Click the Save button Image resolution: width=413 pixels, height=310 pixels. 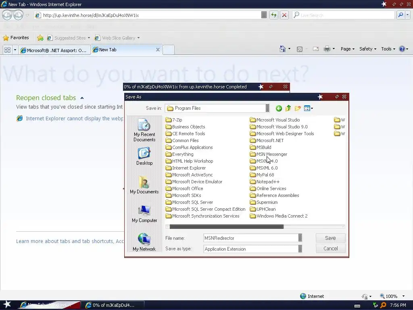point(331,238)
